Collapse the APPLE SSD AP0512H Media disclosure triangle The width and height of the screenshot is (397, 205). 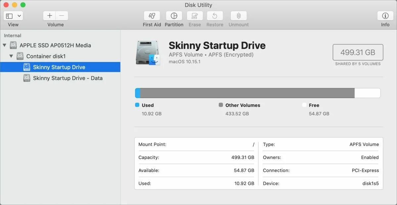point(4,45)
